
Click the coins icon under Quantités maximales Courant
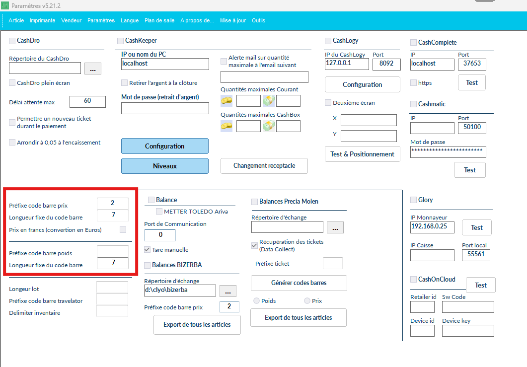click(x=226, y=101)
